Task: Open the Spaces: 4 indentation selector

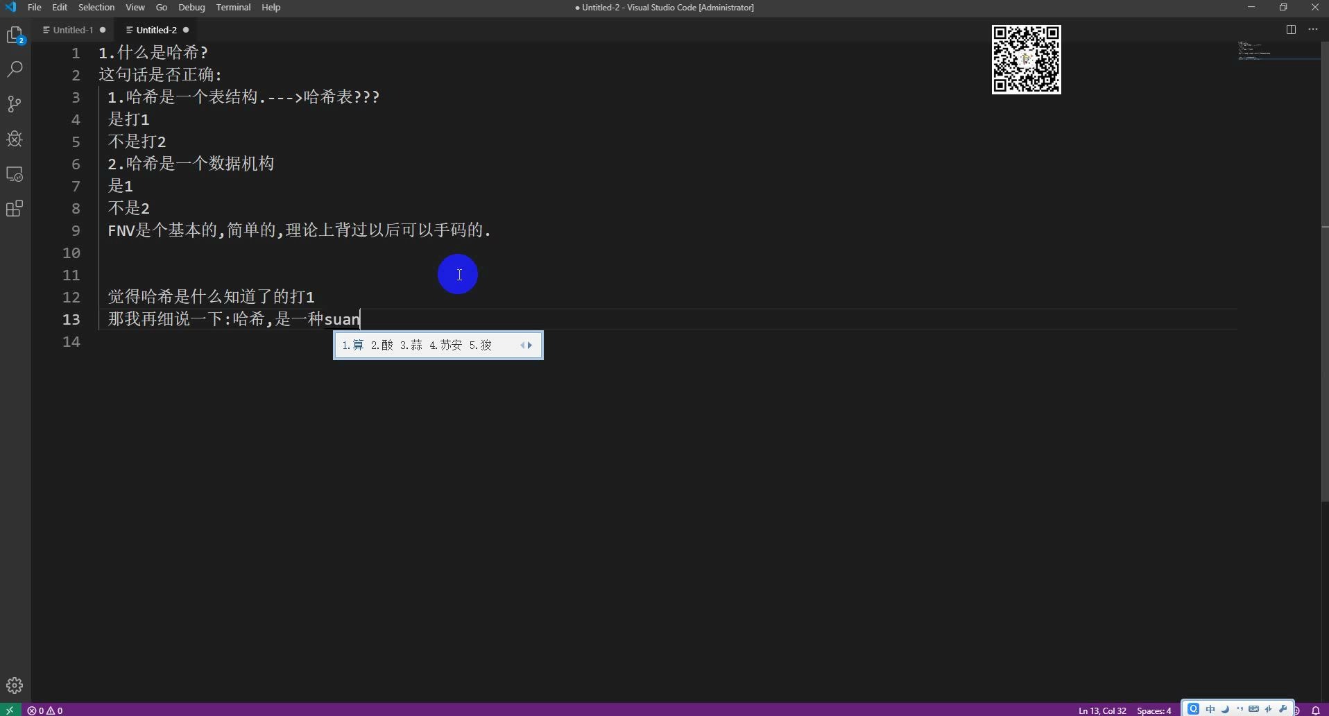Action: coord(1154,710)
